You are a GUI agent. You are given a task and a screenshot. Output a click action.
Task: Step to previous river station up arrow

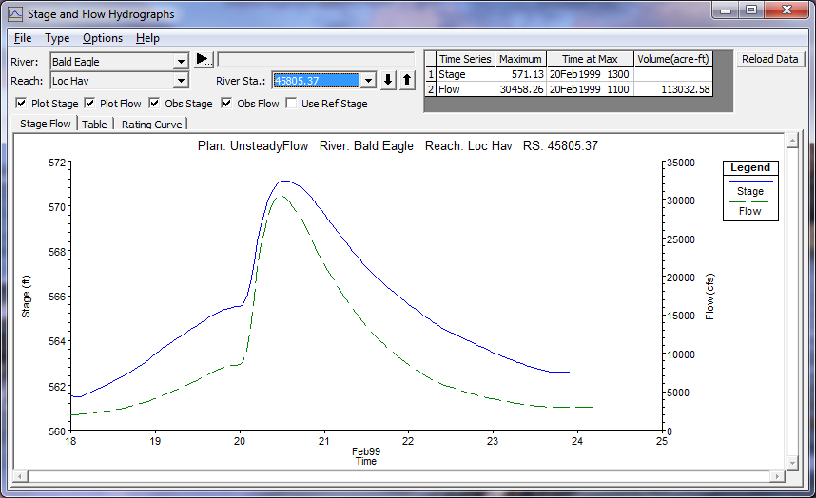pyautogui.click(x=407, y=81)
